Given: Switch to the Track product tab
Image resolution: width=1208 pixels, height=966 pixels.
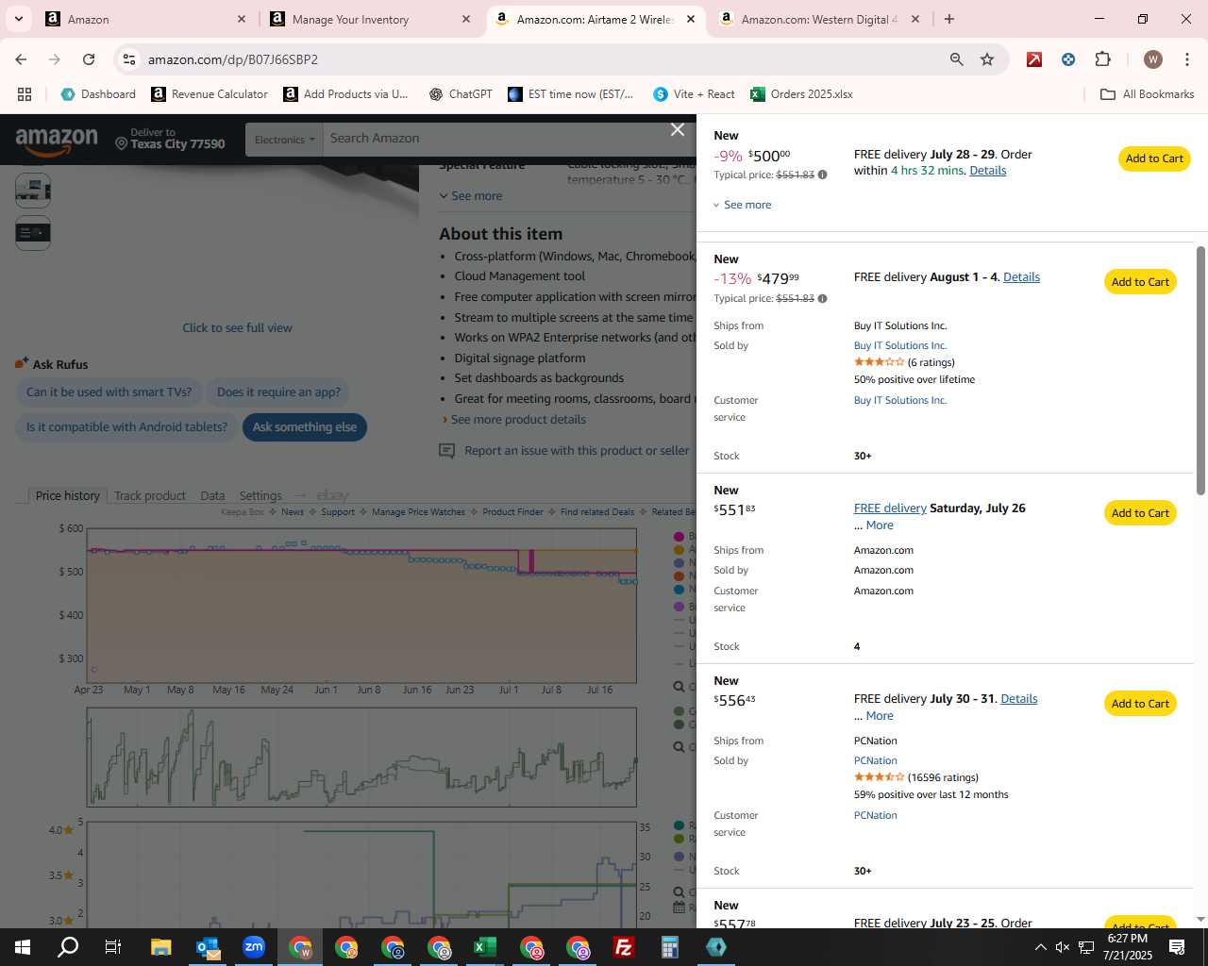Looking at the screenshot, I should point(150,495).
